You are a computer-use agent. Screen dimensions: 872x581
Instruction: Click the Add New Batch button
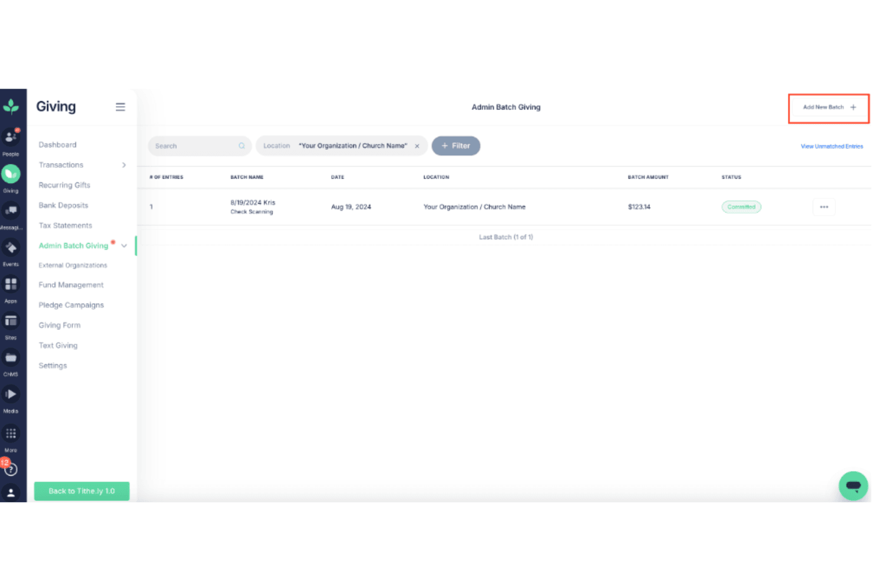829,108
